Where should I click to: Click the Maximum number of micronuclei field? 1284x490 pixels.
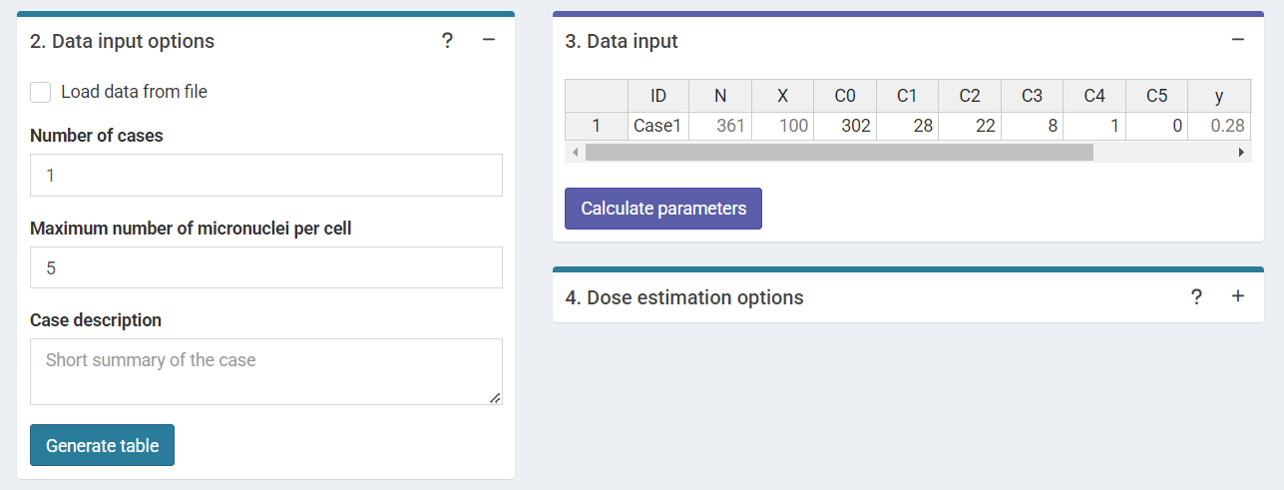click(x=266, y=267)
